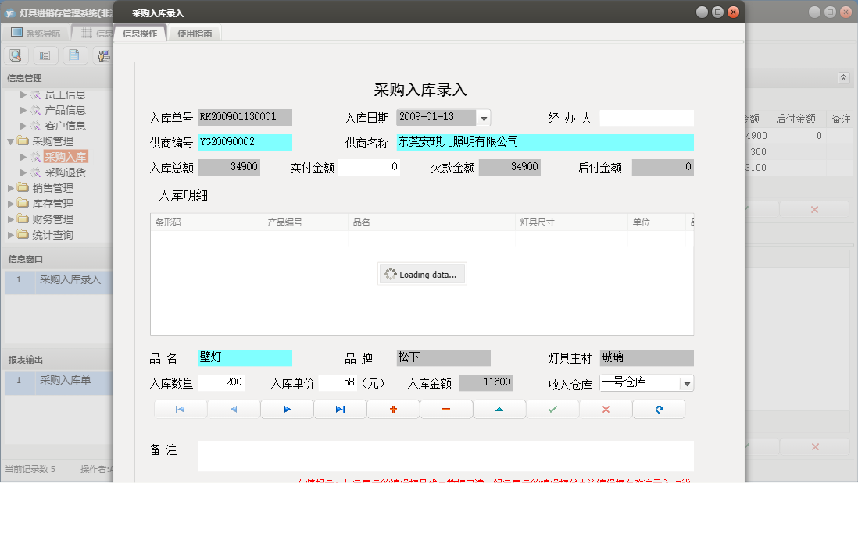858x554 pixels.
Task: Open the 入库日期 date dropdown
Action: point(484,117)
